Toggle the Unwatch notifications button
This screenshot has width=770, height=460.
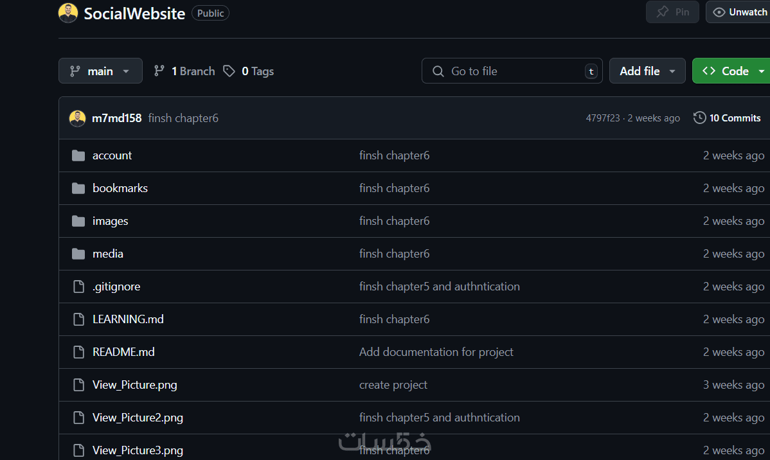click(x=740, y=12)
